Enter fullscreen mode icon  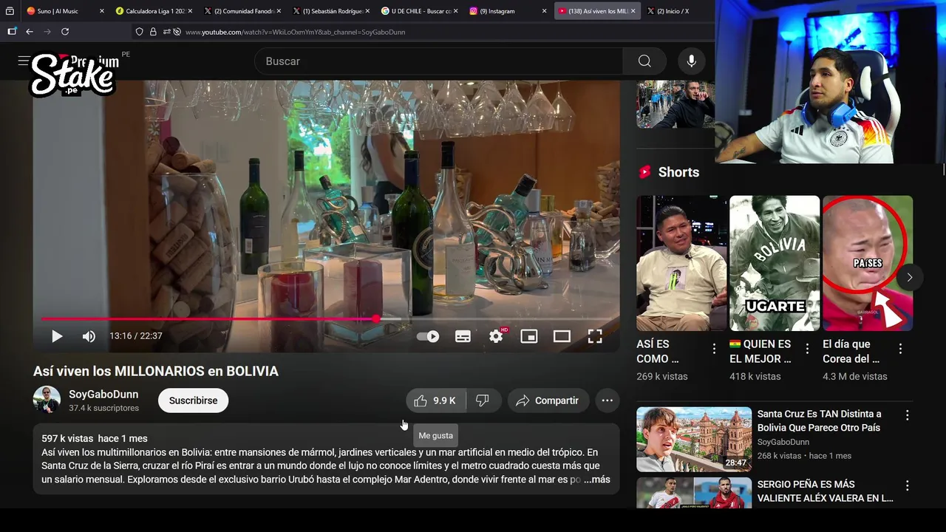(595, 336)
